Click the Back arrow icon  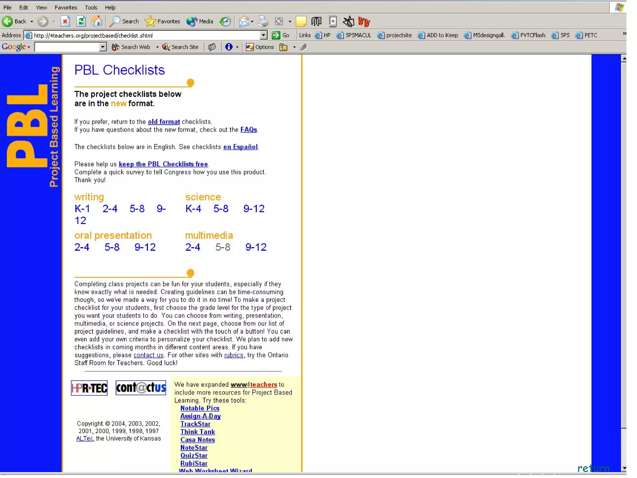point(7,21)
